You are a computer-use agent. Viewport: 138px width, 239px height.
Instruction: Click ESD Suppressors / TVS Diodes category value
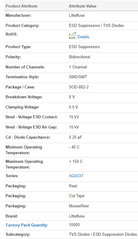96,25
